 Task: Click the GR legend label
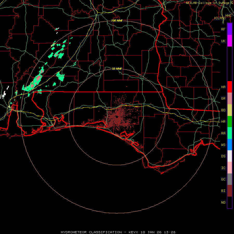(223, 99)
